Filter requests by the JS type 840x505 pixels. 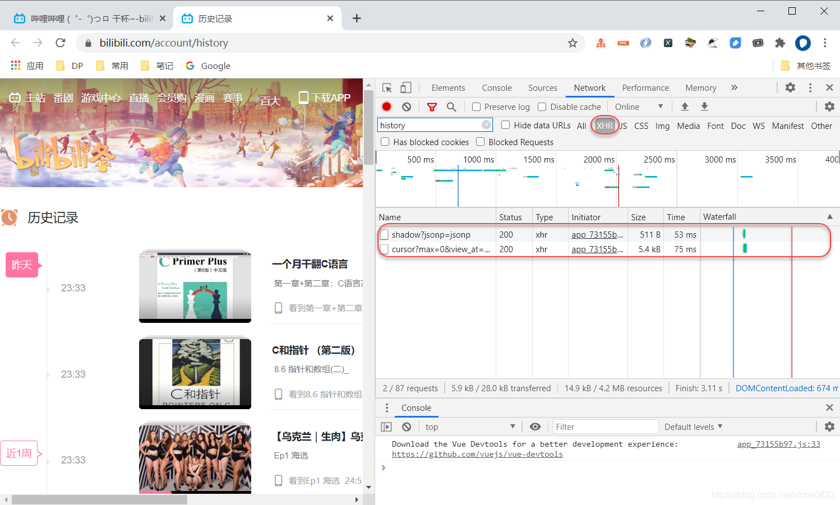tap(624, 126)
